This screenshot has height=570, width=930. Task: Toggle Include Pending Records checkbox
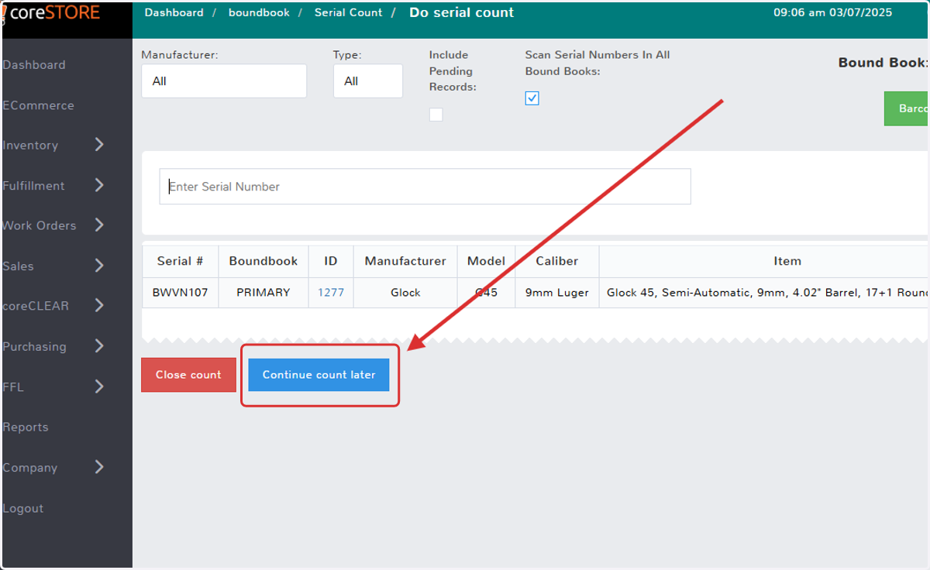coord(436,115)
